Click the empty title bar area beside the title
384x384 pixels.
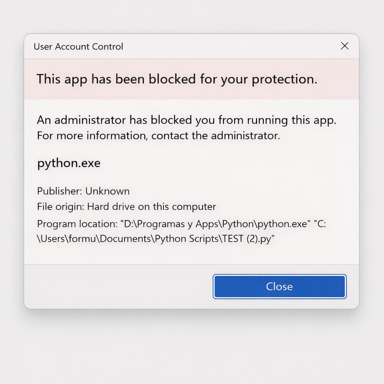(225, 46)
